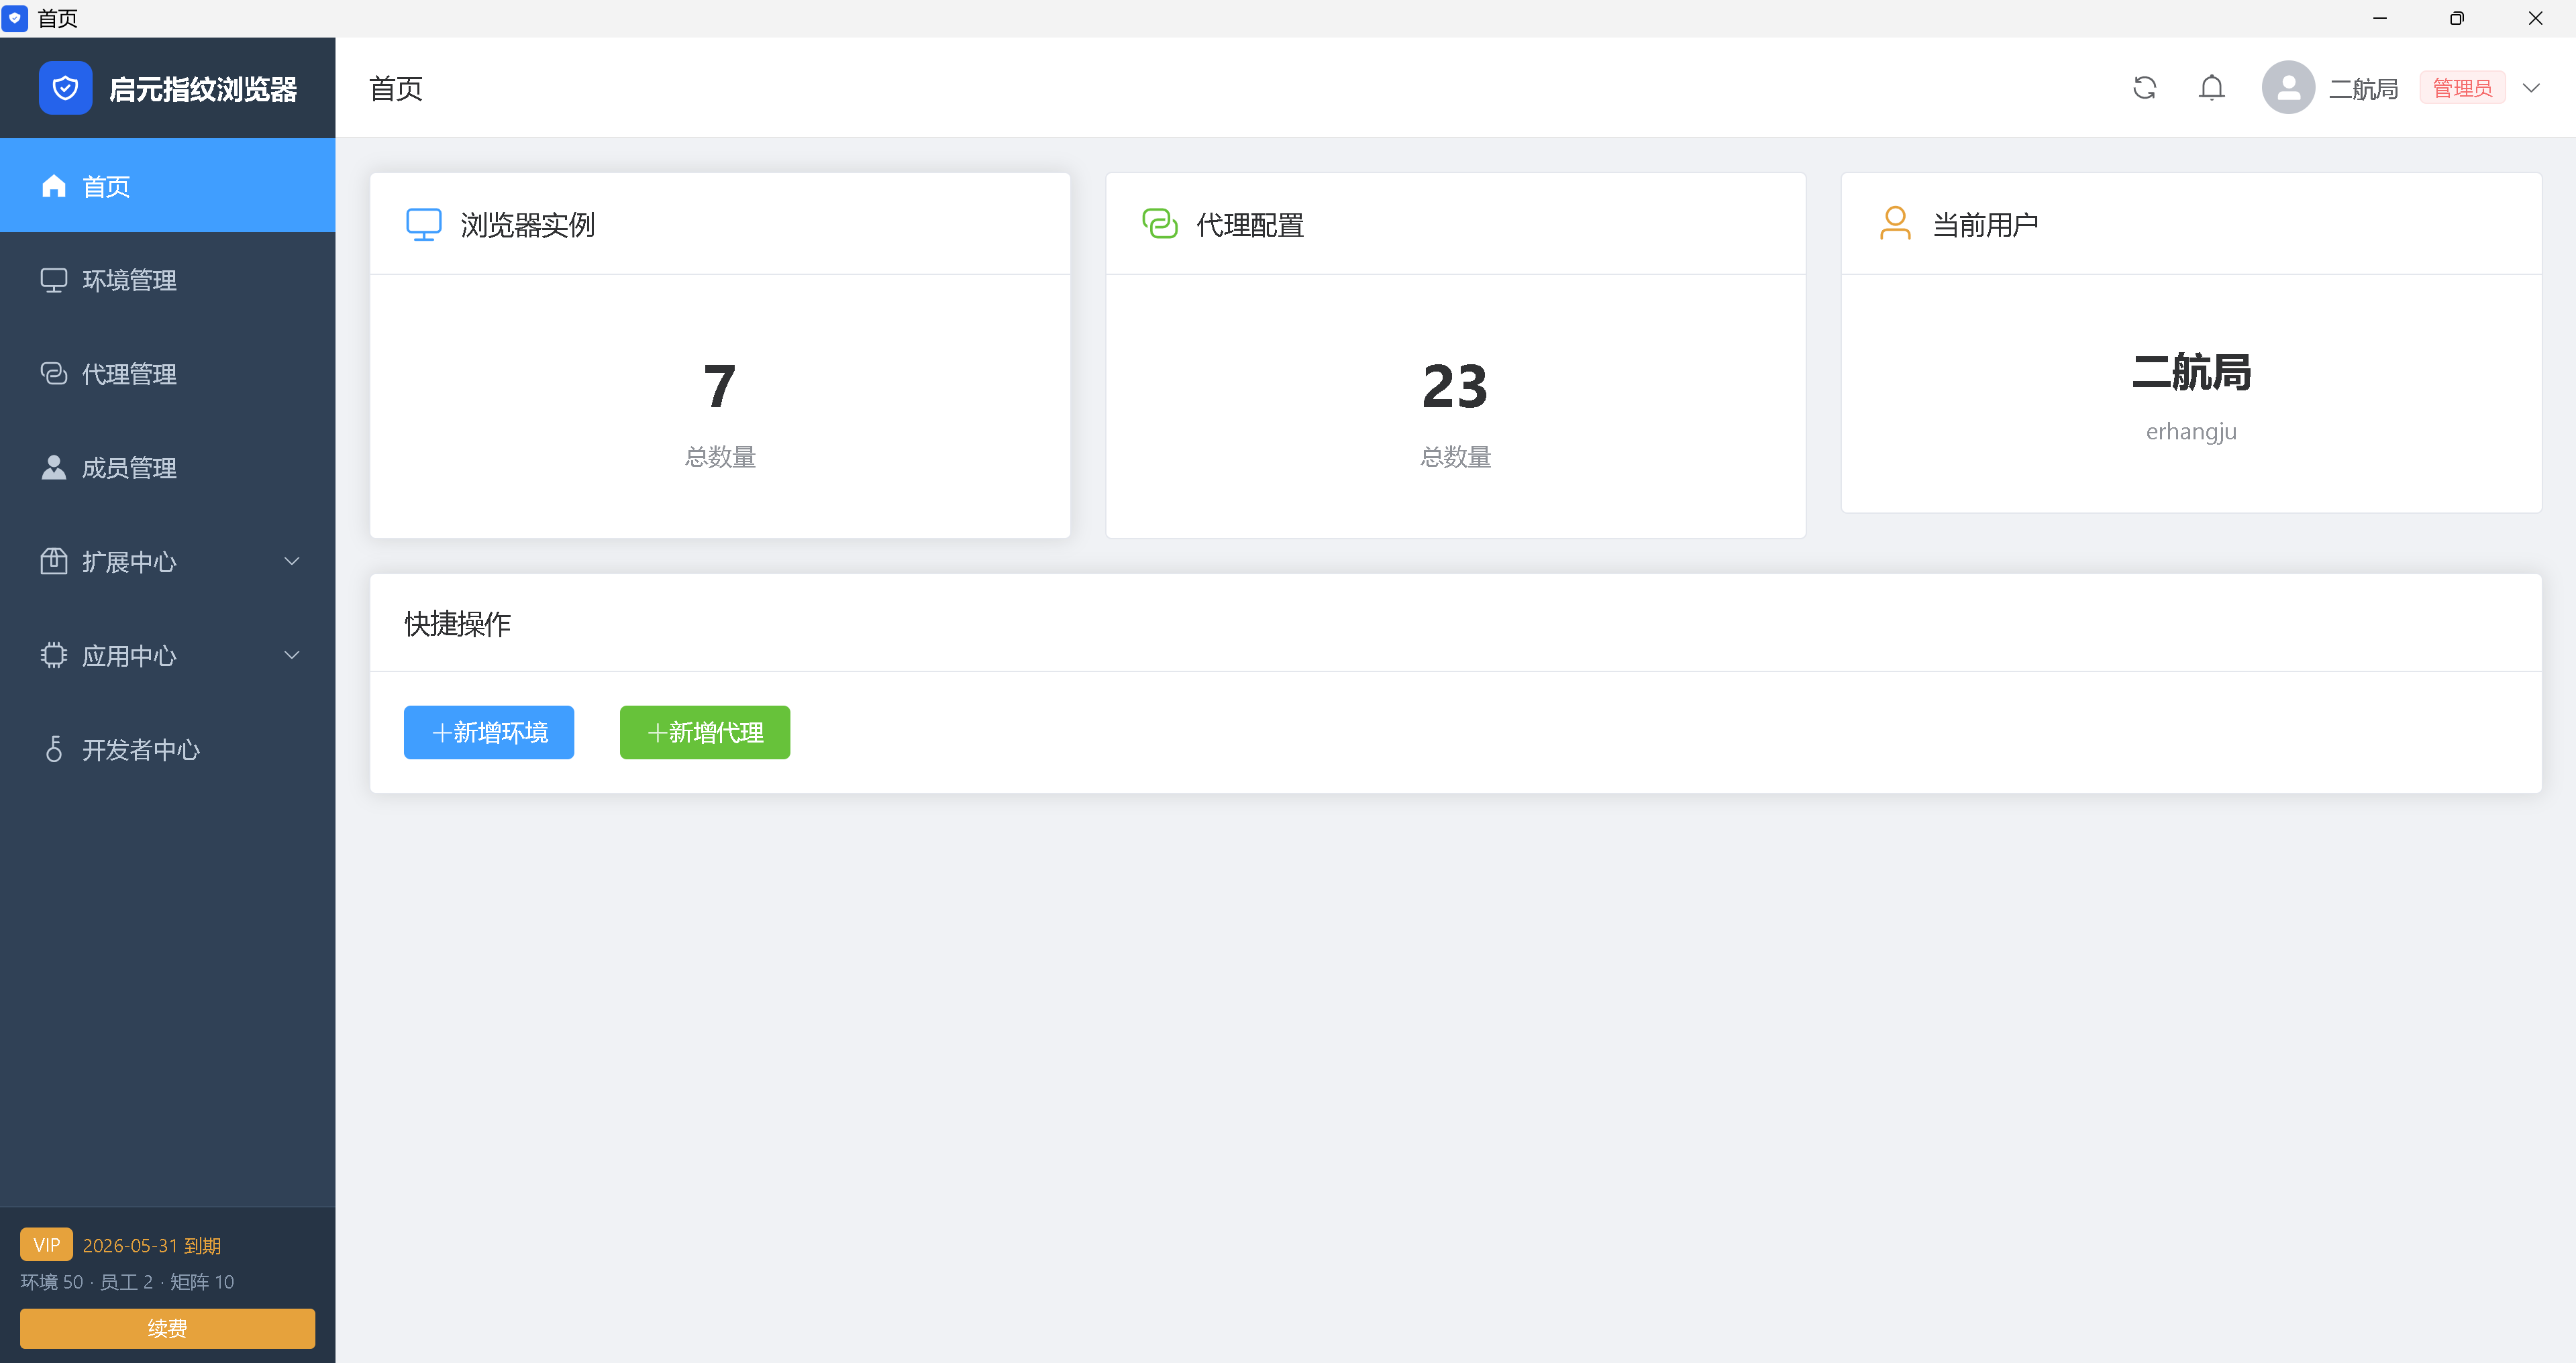
Task: Open the user account dropdown arrow
Action: point(2531,88)
